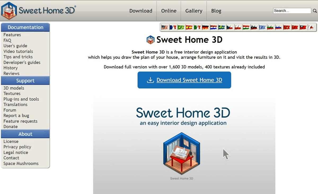
Task: Browse the 3D models page
Action: (x=14, y=88)
